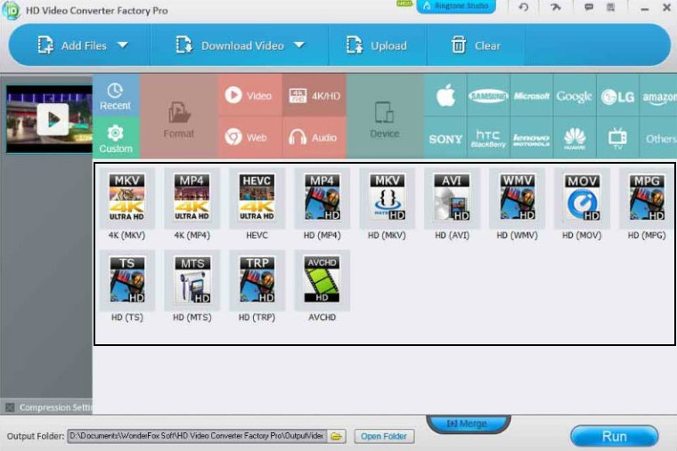This screenshot has height=451, width=677.
Task: Select the HD (MPG) format
Action: (x=647, y=197)
